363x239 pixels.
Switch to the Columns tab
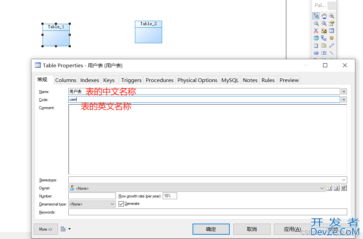[66, 80]
